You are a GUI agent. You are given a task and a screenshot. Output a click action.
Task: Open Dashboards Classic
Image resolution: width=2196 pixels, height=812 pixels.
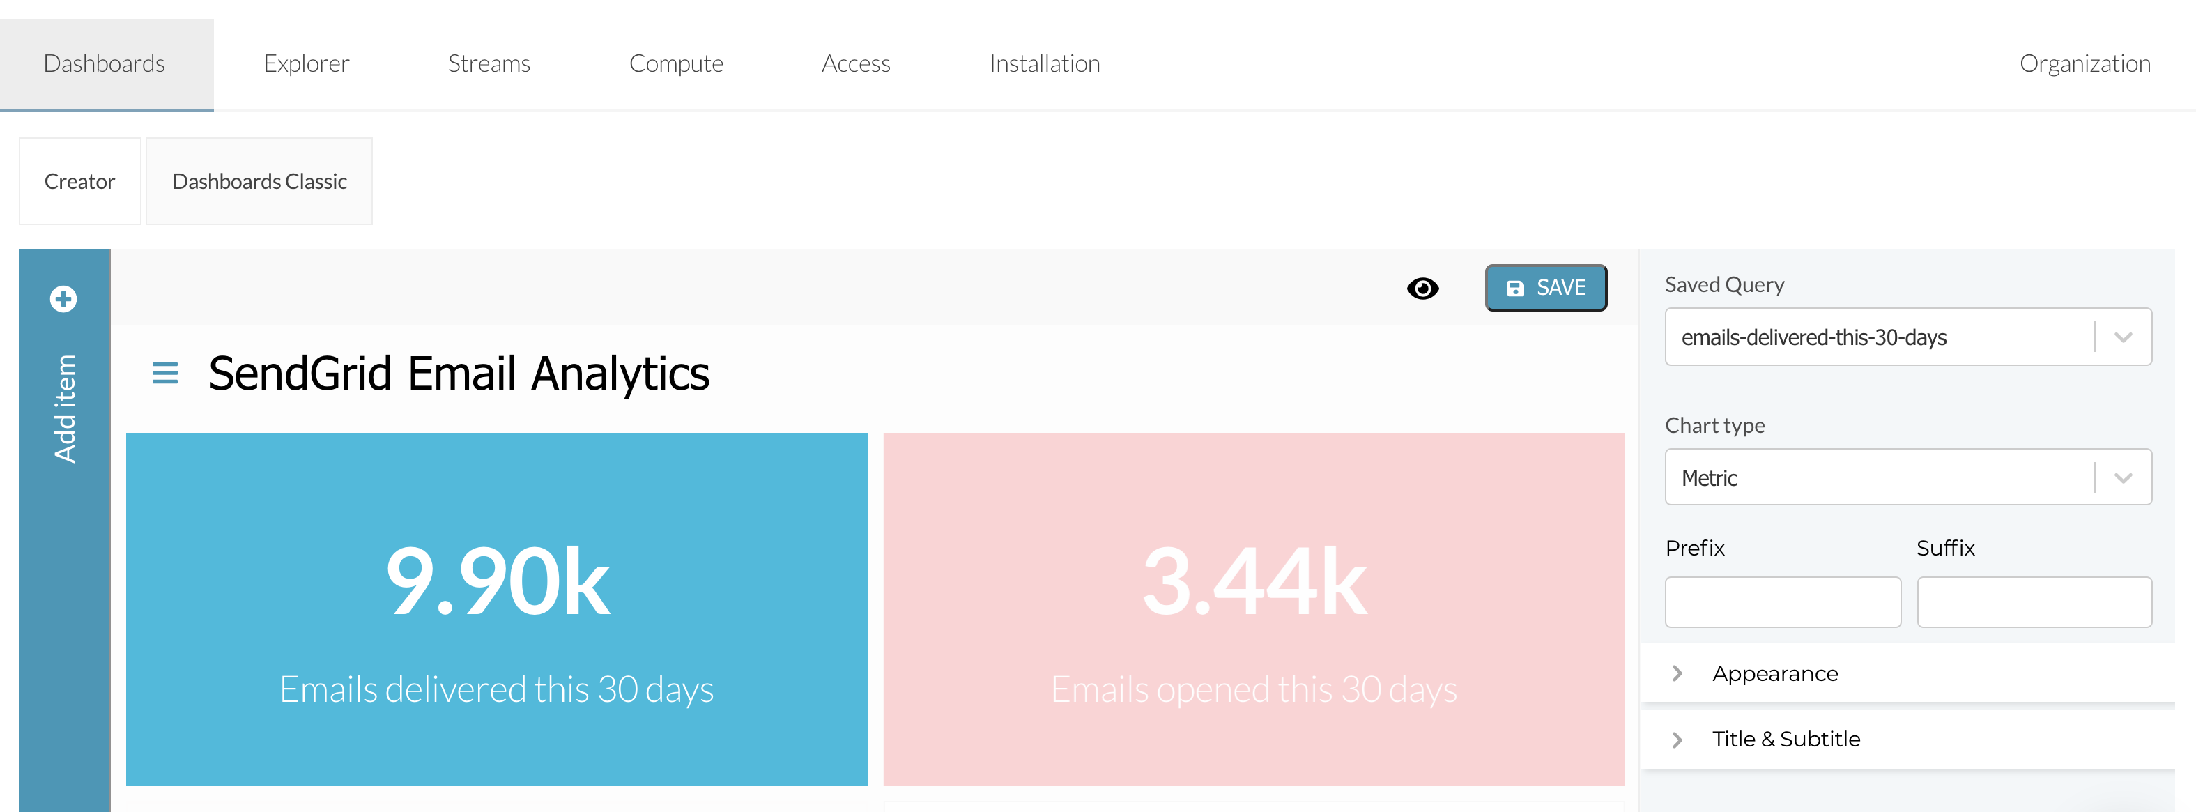point(259,182)
